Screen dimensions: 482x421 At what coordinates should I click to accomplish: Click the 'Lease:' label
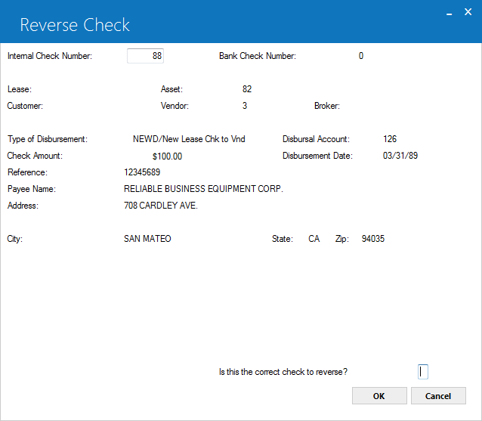pos(20,89)
